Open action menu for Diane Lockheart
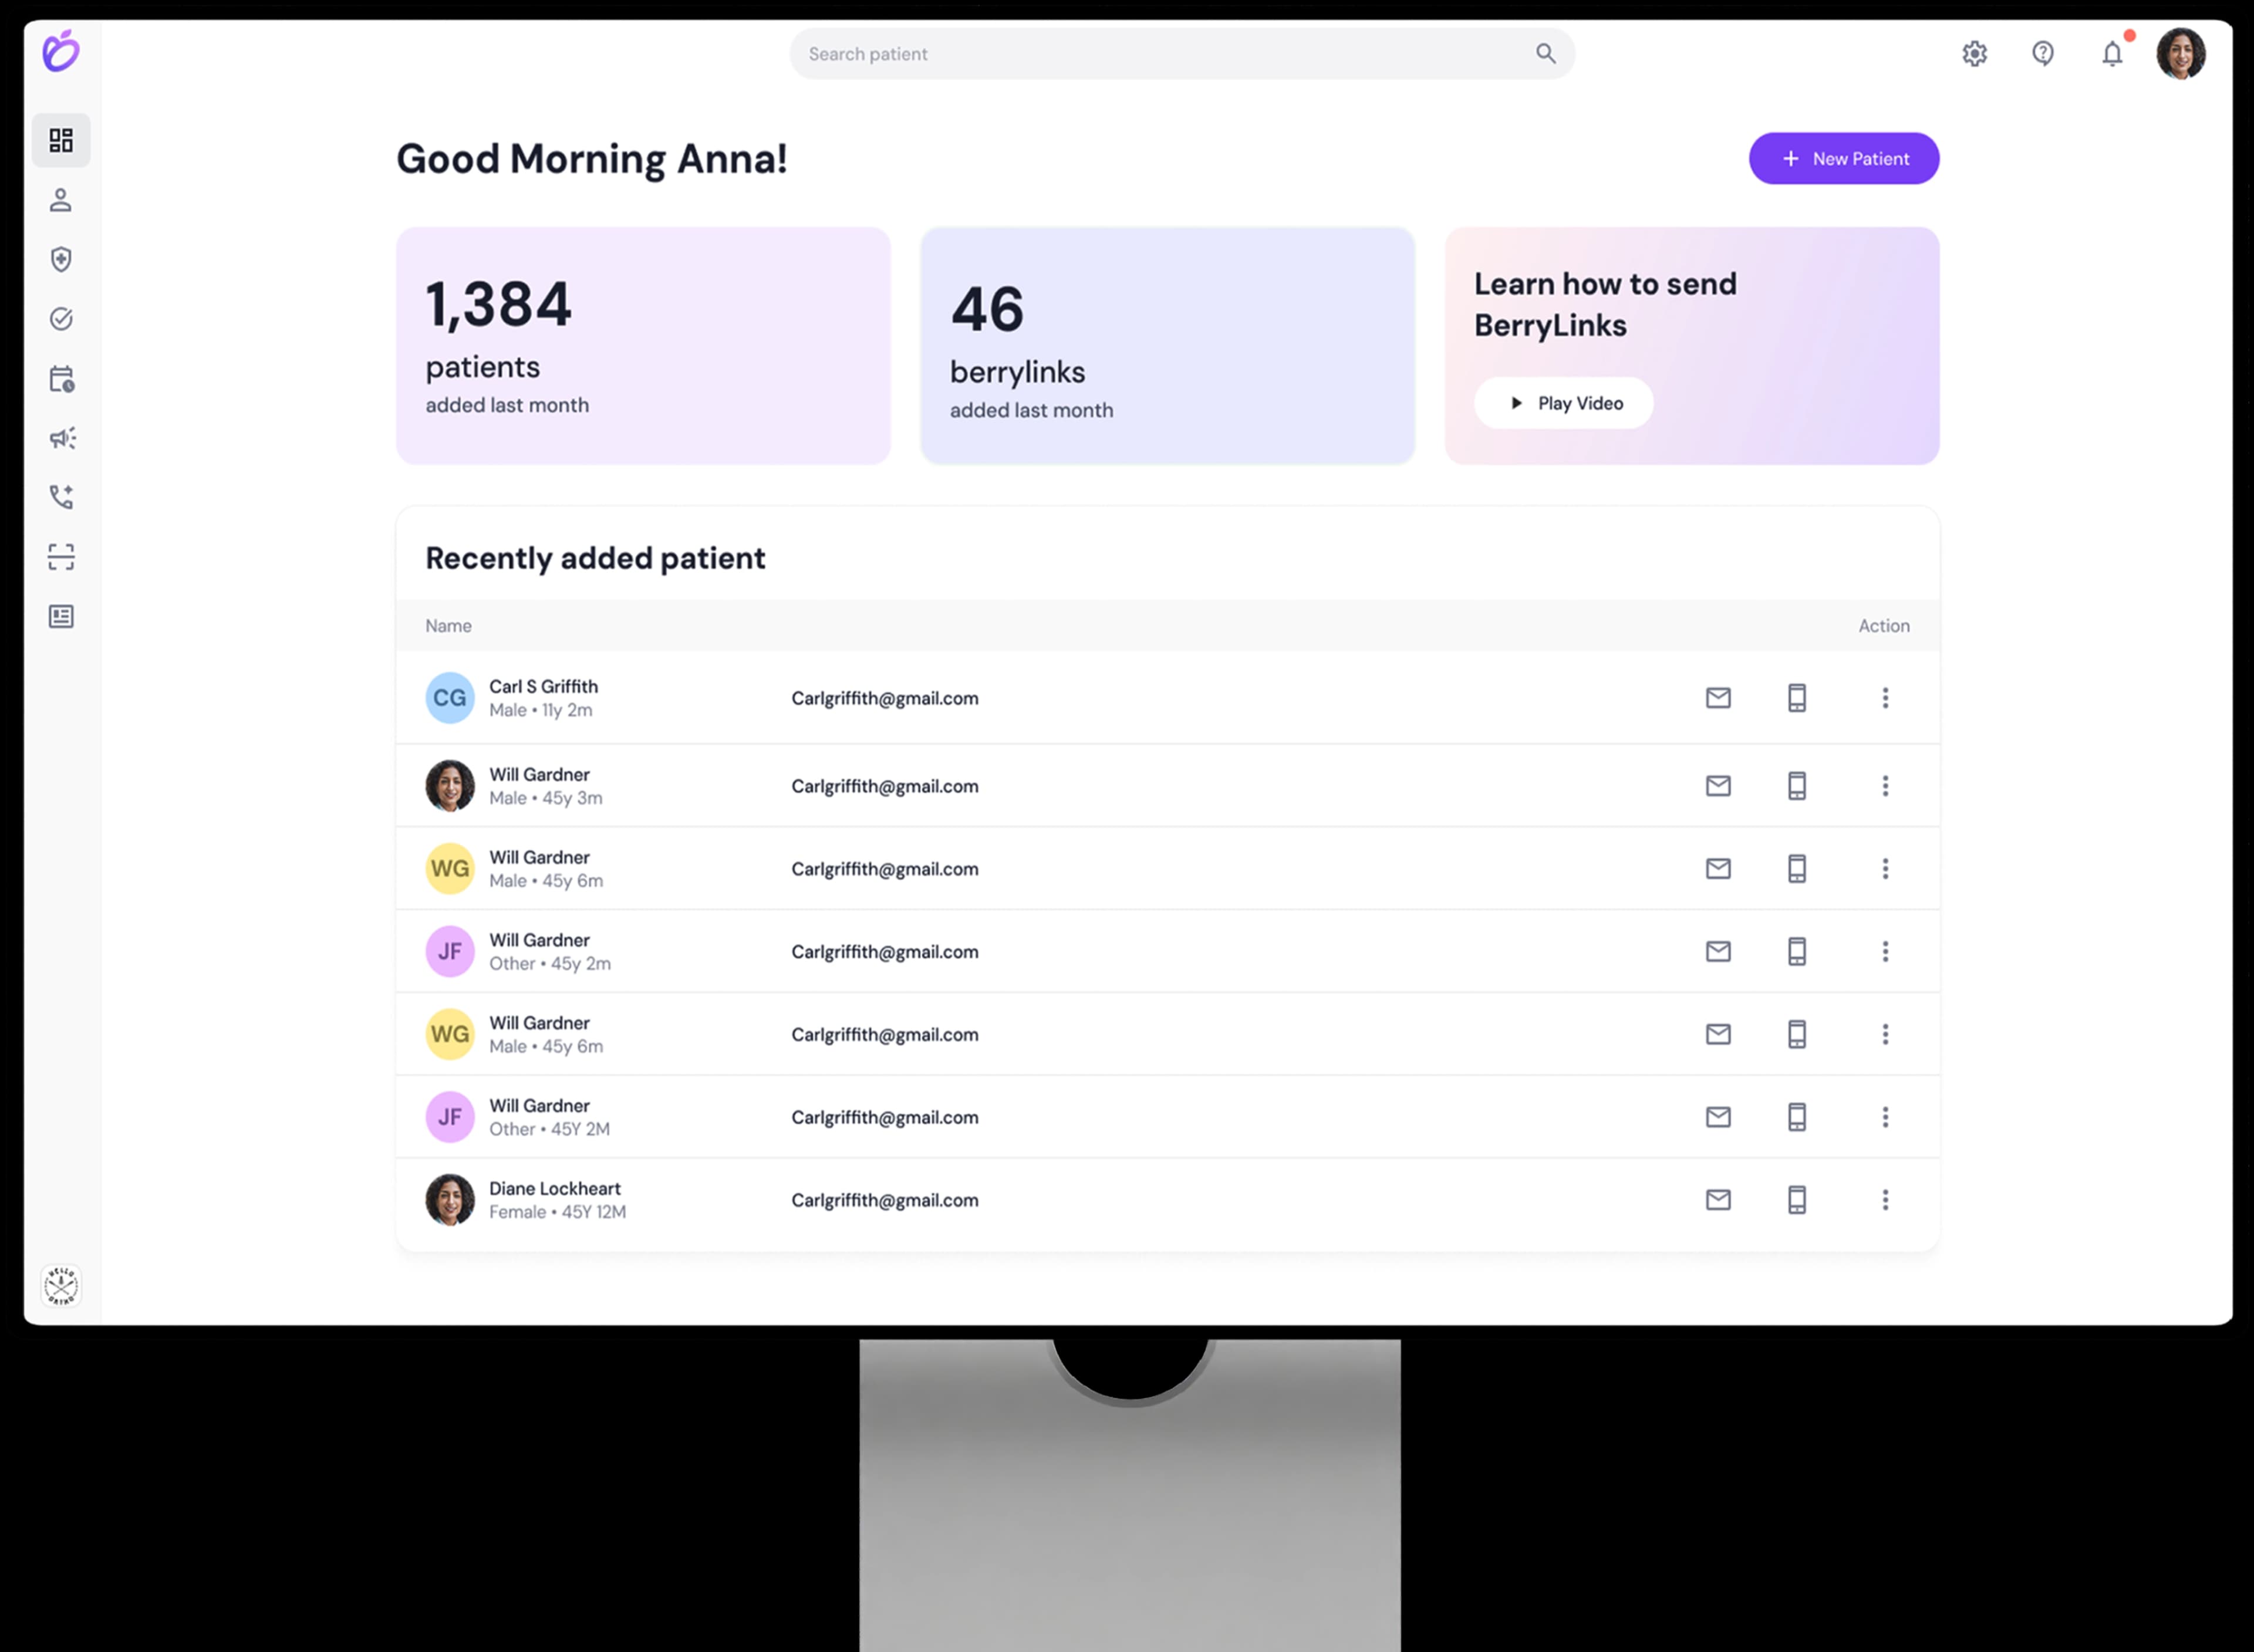2254x1652 pixels. (1886, 1199)
